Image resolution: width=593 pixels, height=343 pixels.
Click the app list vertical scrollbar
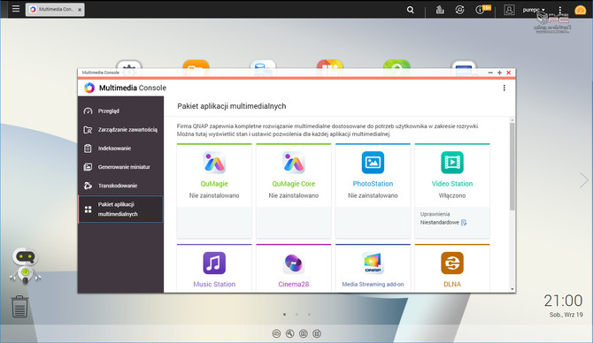[512, 166]
